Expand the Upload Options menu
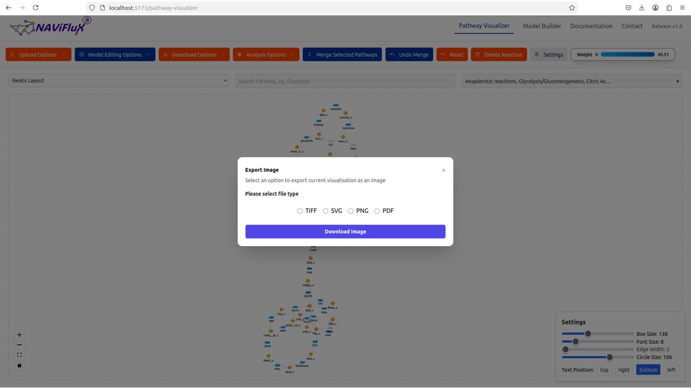Screen dimensions: 691x388 38,54
